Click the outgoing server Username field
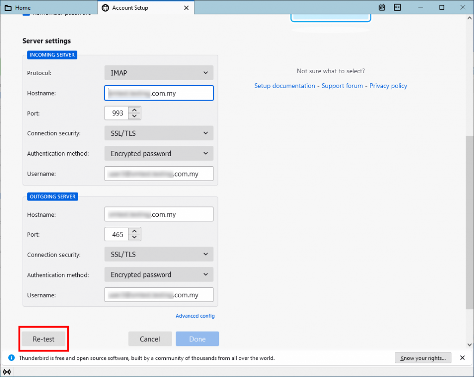 (159, 295)
